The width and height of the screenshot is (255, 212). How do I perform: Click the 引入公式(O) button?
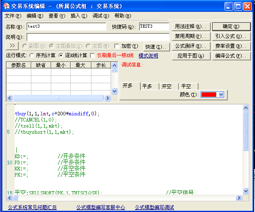[231, 36]
